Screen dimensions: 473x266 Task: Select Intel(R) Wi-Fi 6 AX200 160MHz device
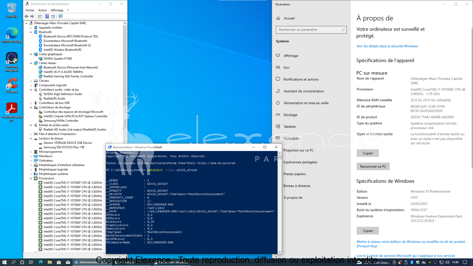pyautogui.click(x=63, y=72)
